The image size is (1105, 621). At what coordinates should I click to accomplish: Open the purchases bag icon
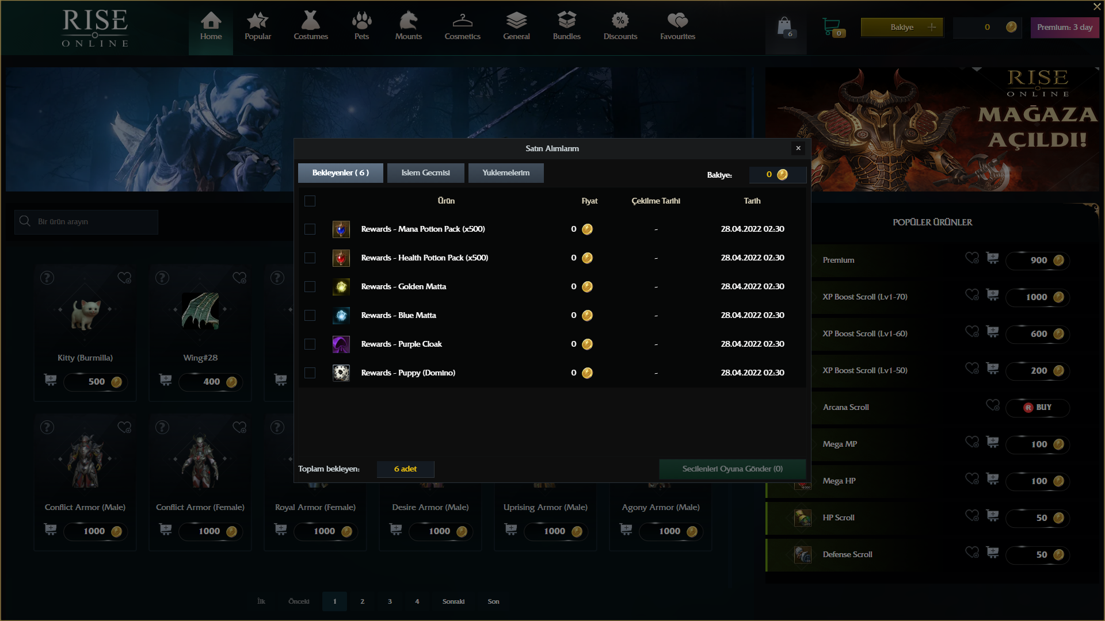(x=785, y=27)
